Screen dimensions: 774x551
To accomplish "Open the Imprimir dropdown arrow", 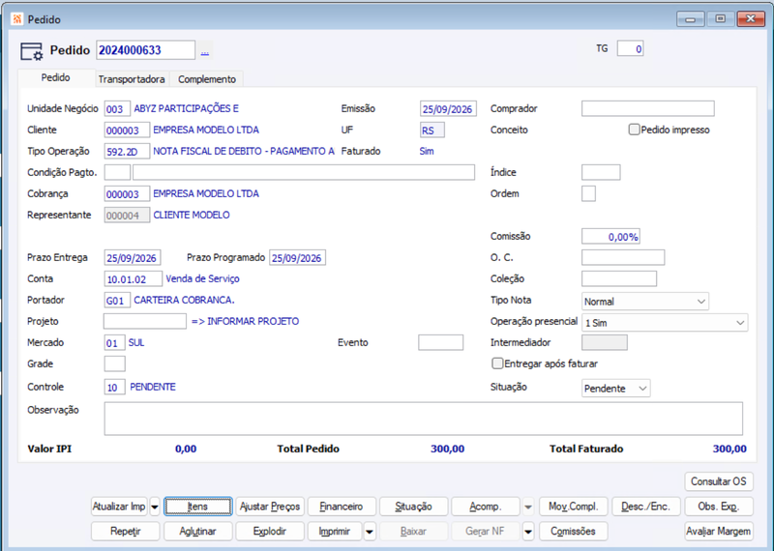I will tap(370, 532).
